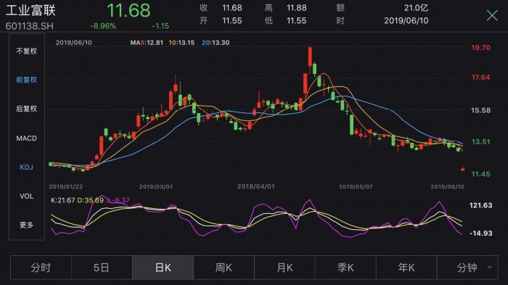The image size is (508, 285).
Task: Show the MACD indicator
Action: 27,139
